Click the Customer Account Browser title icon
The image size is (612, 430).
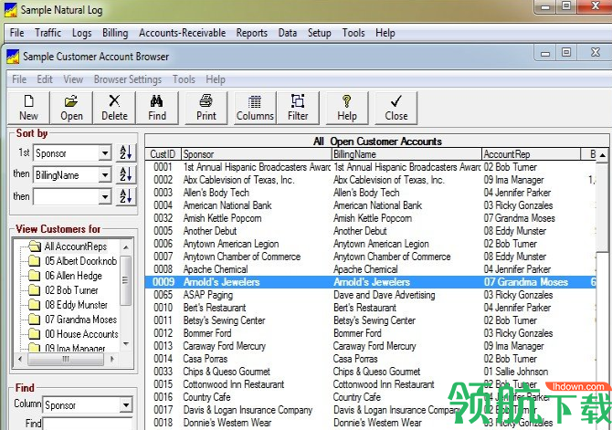click(13, 57)
